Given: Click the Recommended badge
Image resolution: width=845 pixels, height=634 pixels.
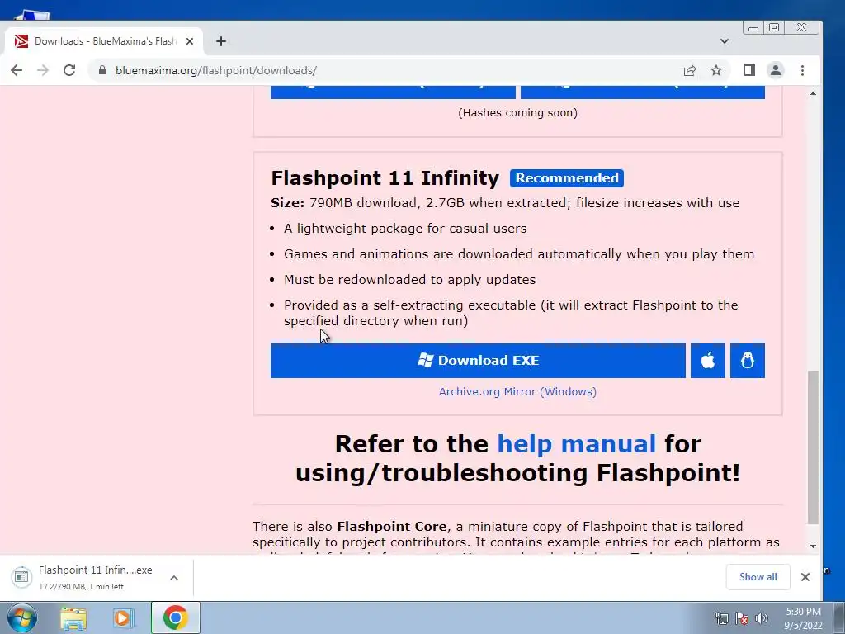Looking at the screenshot, I should [x=567, y=178].
